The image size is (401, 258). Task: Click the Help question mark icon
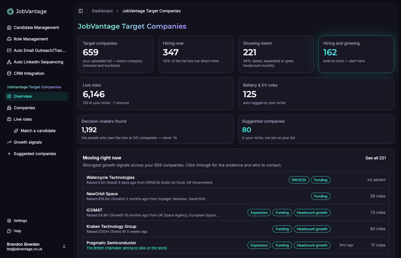tap(9, 231)
